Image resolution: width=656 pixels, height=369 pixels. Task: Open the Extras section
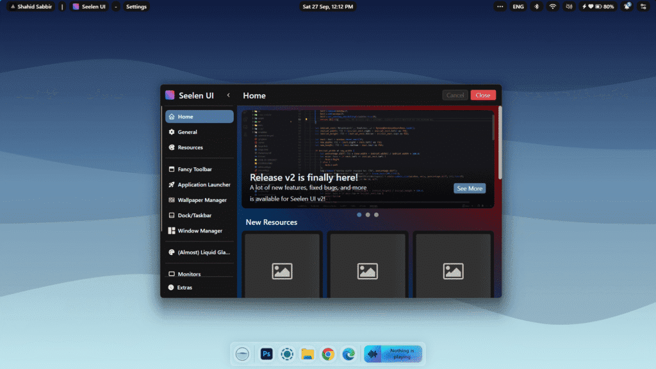(199, 288)
